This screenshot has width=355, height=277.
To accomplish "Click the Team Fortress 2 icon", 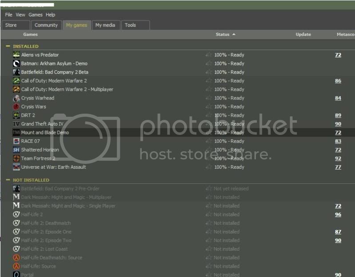I will pos(16,158).
